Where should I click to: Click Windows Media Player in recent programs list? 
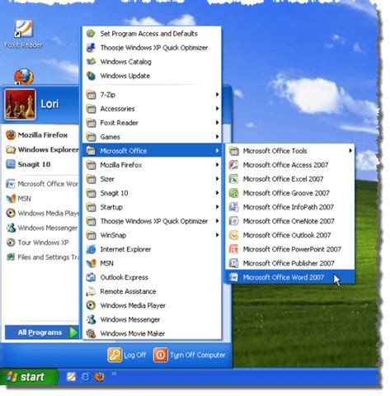pos(42,213)
